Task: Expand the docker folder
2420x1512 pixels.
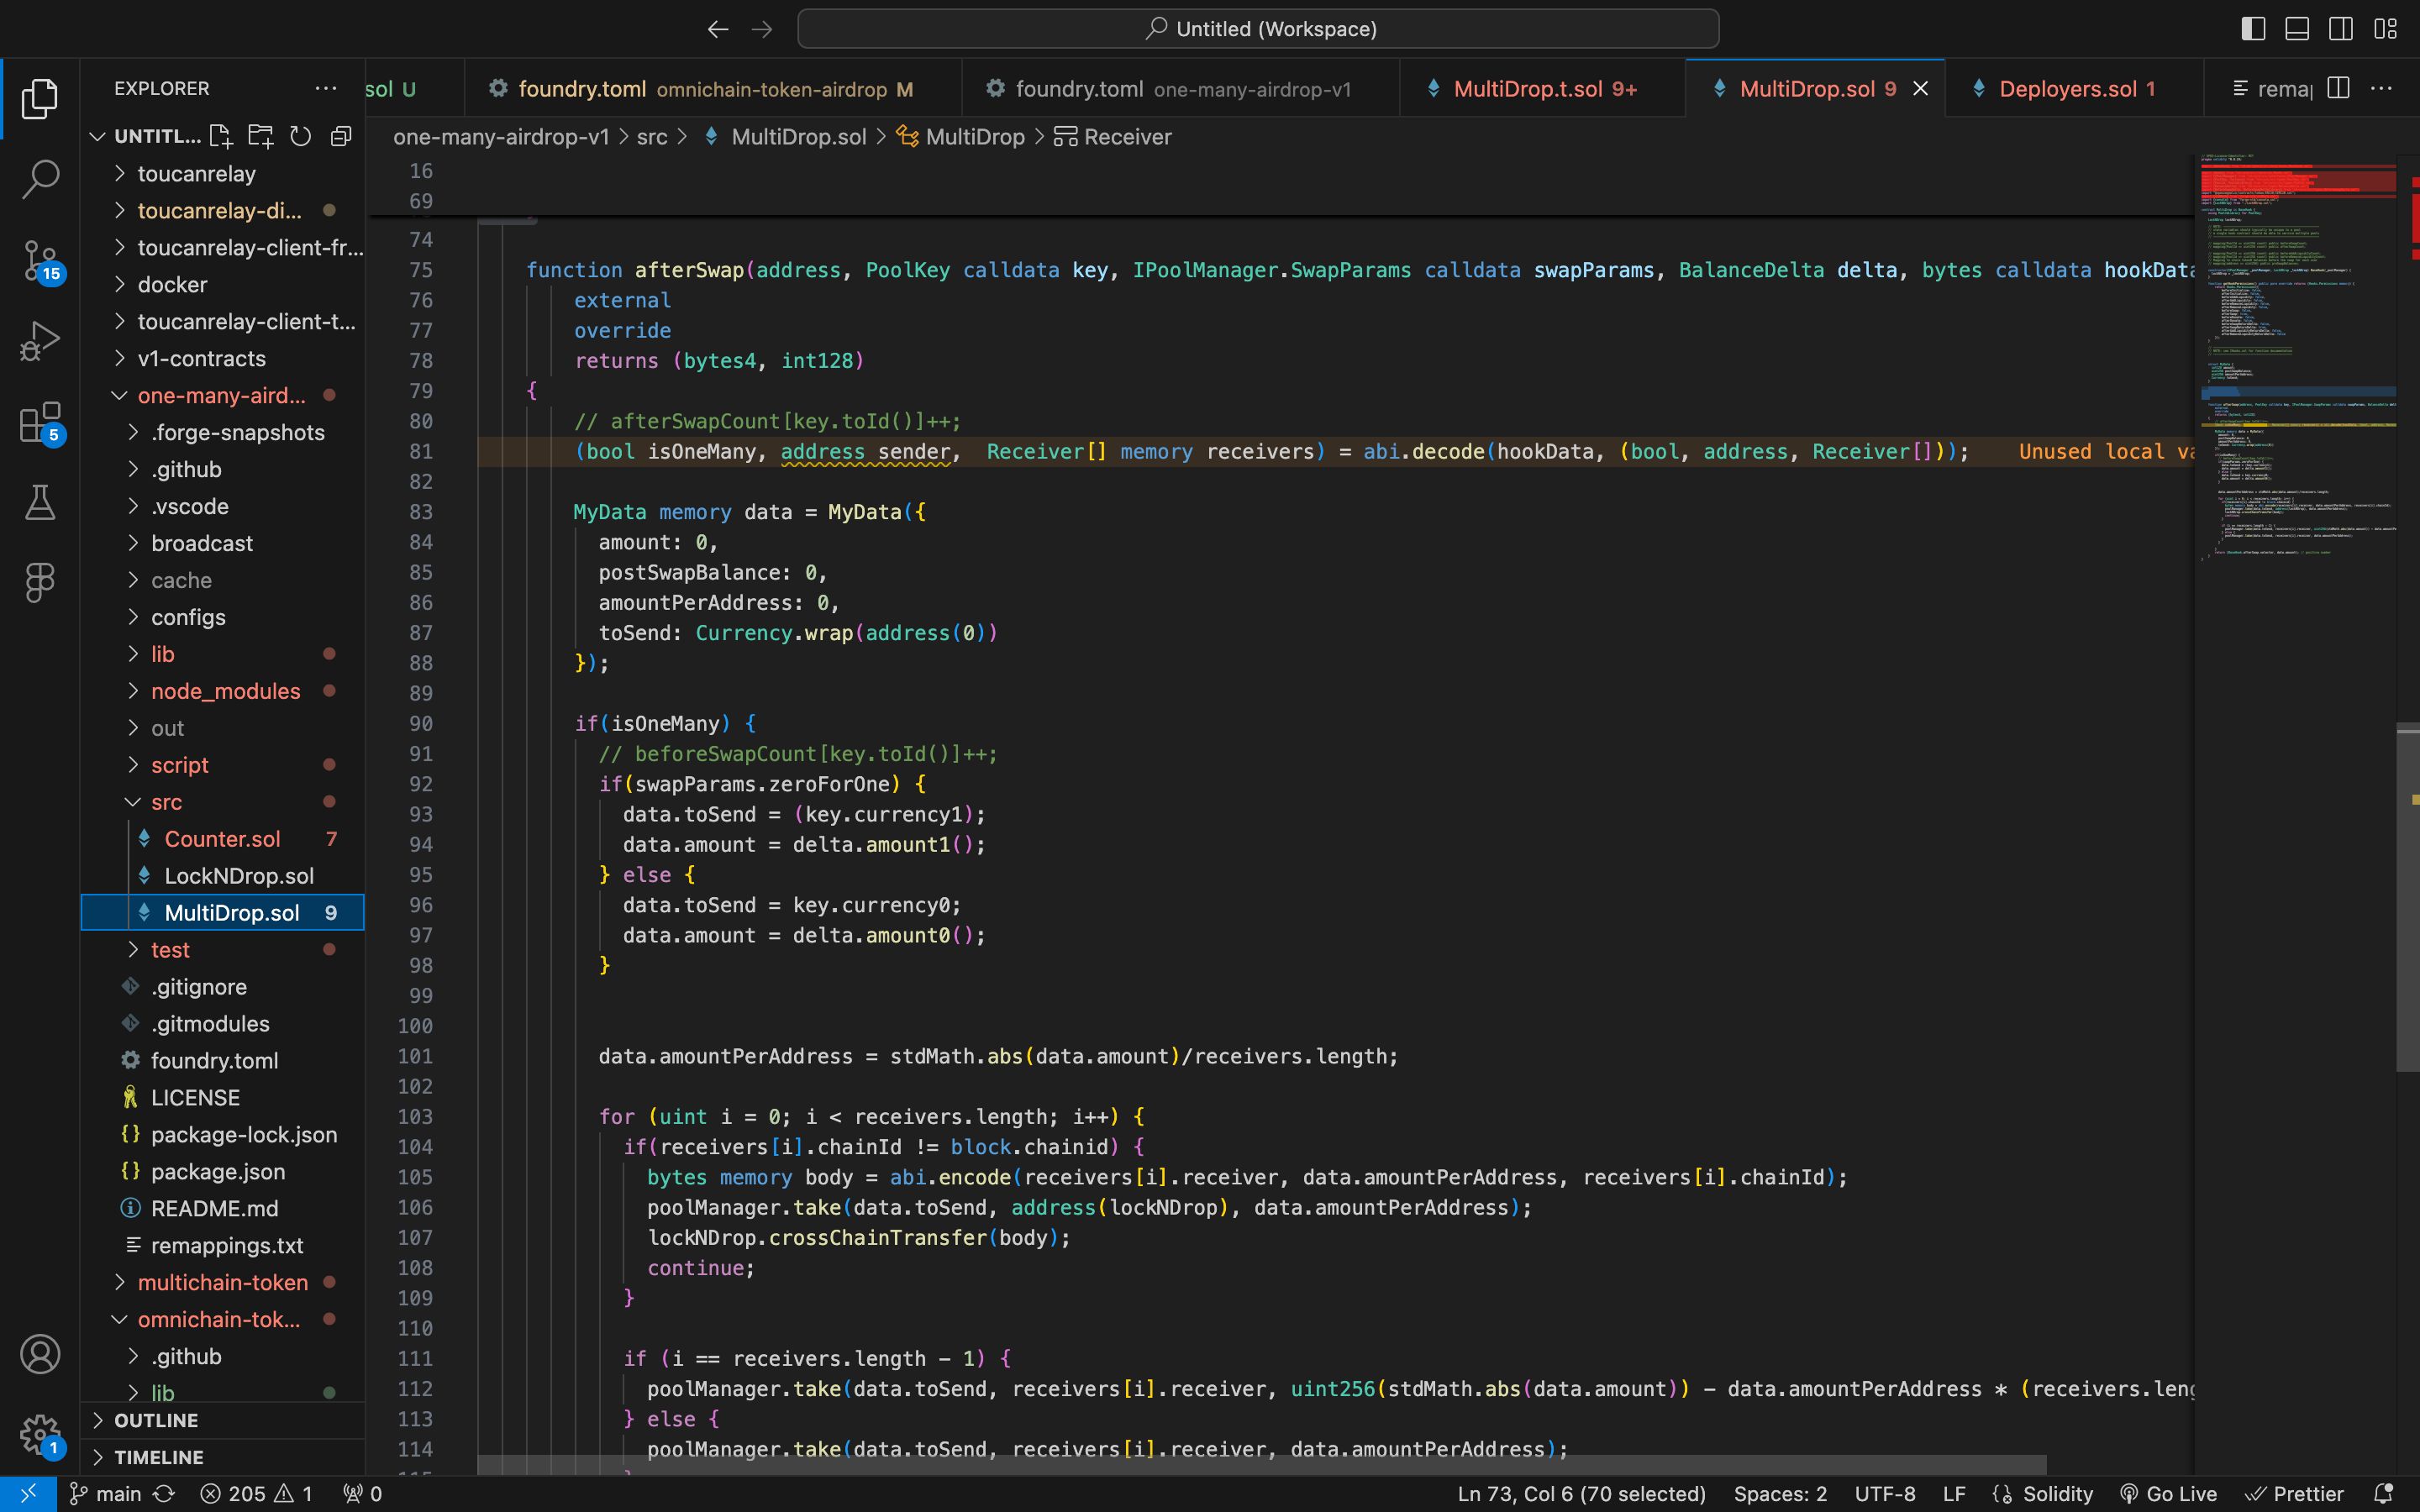Action: click(x=222, y=285)
